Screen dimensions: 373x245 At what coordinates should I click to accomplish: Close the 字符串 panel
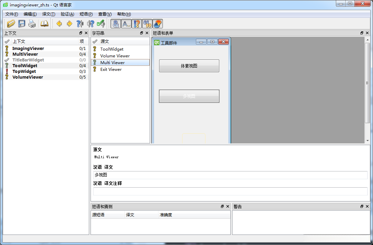pos(147,33)
